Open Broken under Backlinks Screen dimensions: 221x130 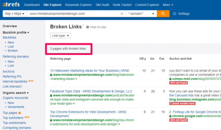click(13, 51)
